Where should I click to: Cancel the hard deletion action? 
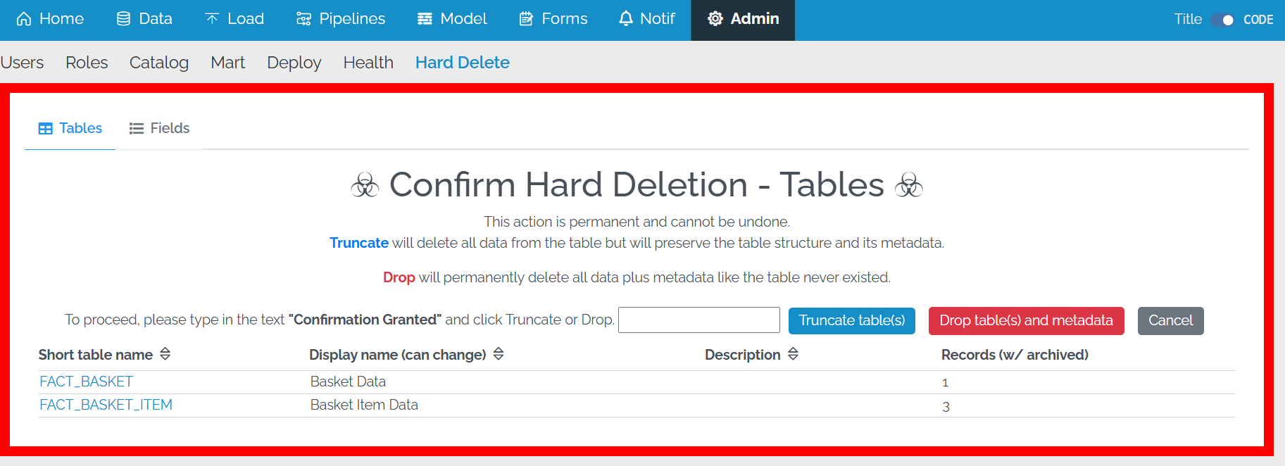click(1170, 320)
